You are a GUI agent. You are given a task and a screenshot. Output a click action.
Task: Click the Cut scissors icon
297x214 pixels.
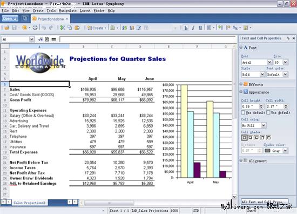(x=63, y=28)
